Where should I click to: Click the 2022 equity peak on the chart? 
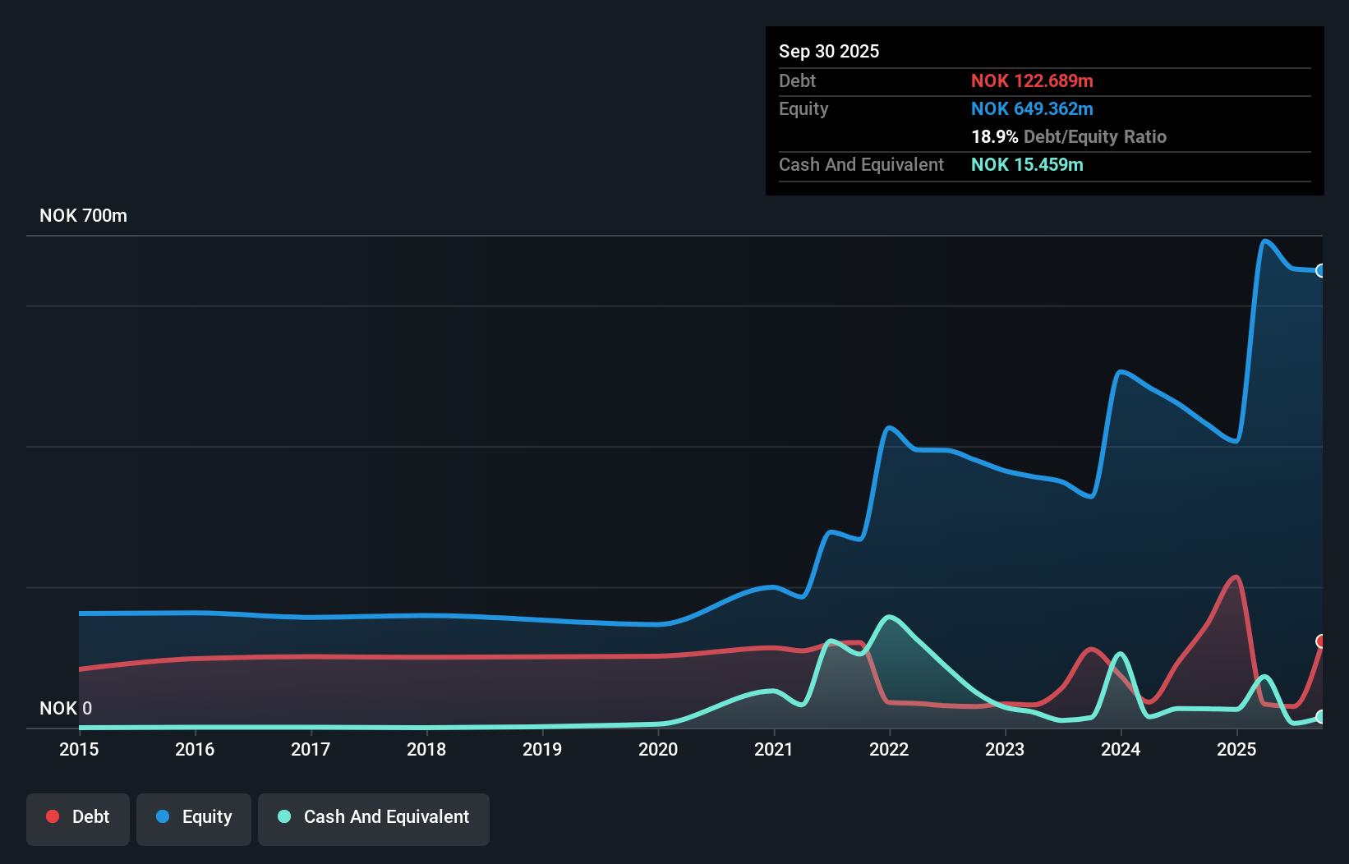889,428
